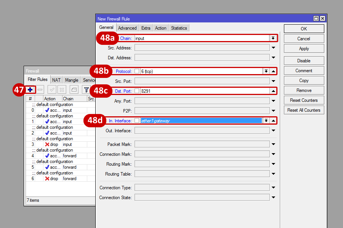
Task: Click the Dst. Port field showing 8291
Action: [205, 91]
